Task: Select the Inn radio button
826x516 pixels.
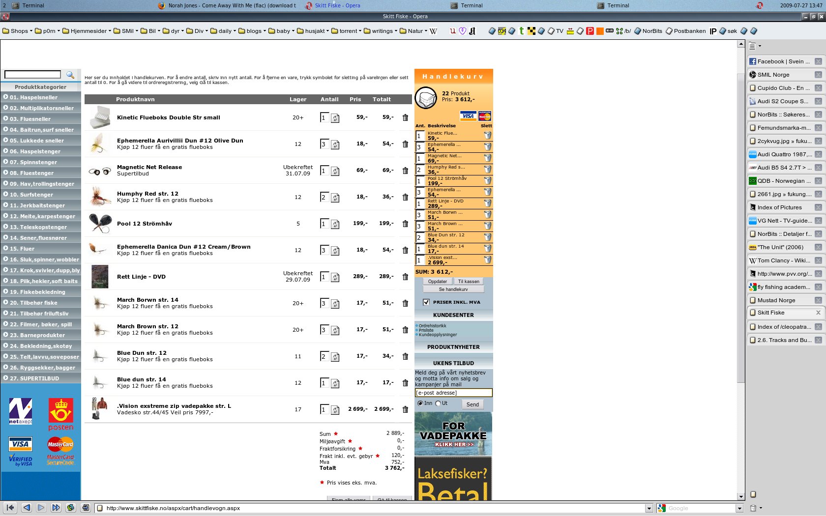Action: coord(420,403)
